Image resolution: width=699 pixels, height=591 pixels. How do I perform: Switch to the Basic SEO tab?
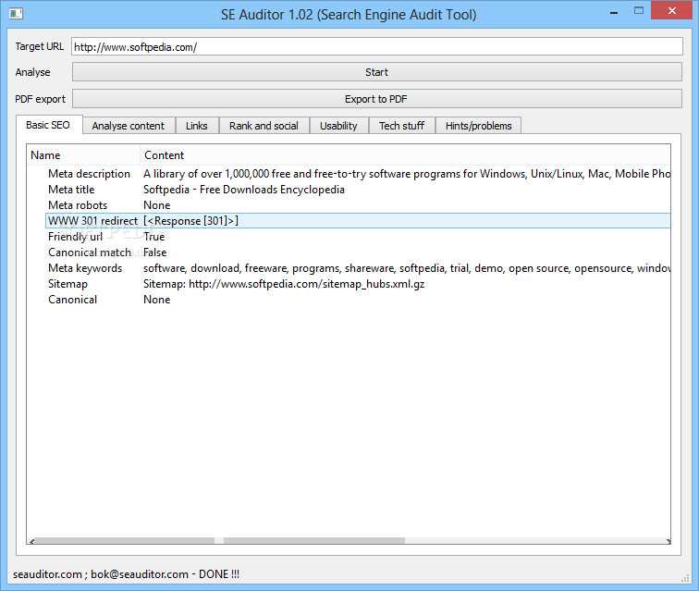[48, 125]
